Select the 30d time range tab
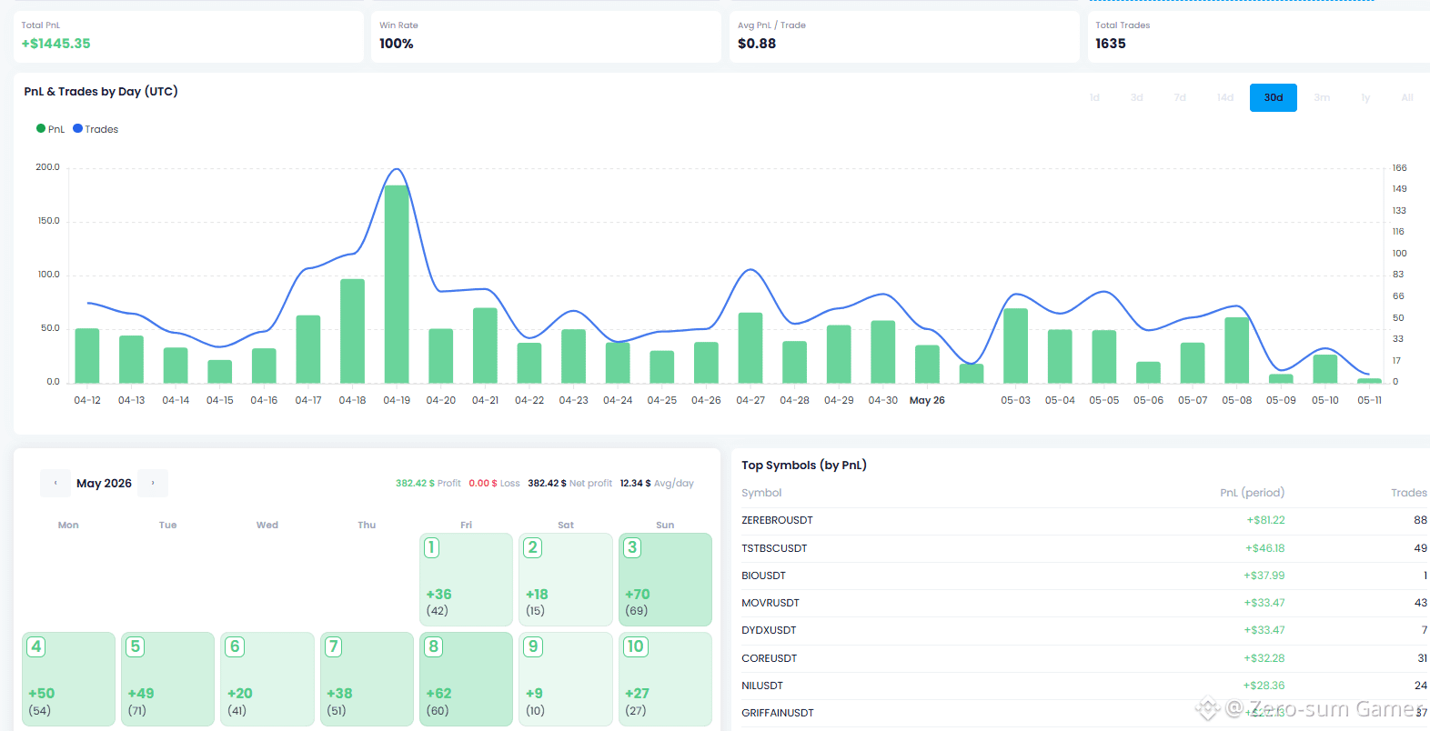 tap(1273, 97)
